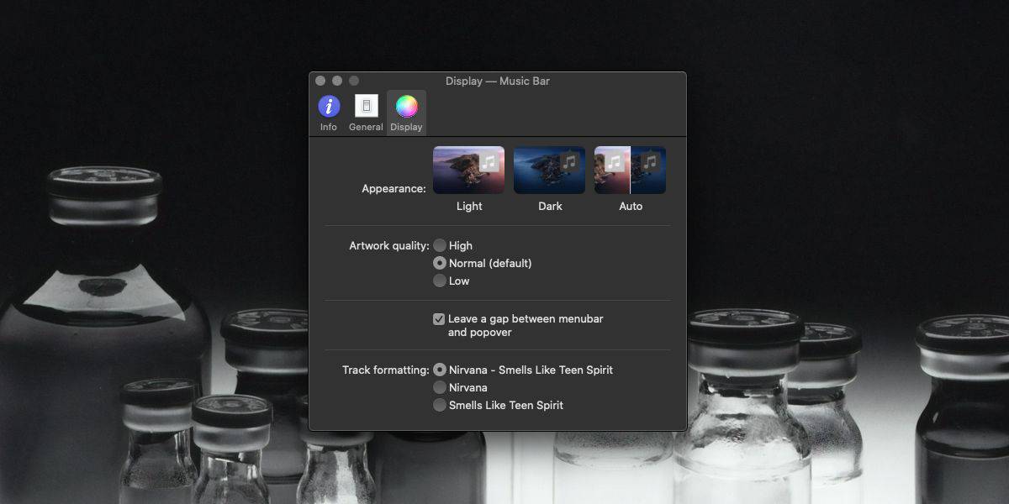Screen dimensions: 1009x504
Task: Set artwork quality to High
Action: click(440, 245)
